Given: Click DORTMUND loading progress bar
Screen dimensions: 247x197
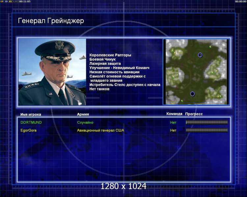Looking at the screenshot, I should pyautogui.click(x=207, y=122).
